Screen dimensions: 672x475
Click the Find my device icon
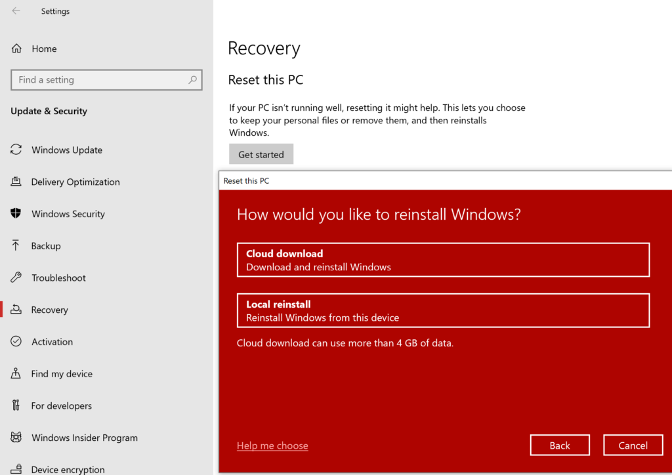point(16,373)
